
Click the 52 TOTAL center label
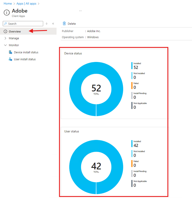[96, 89]
